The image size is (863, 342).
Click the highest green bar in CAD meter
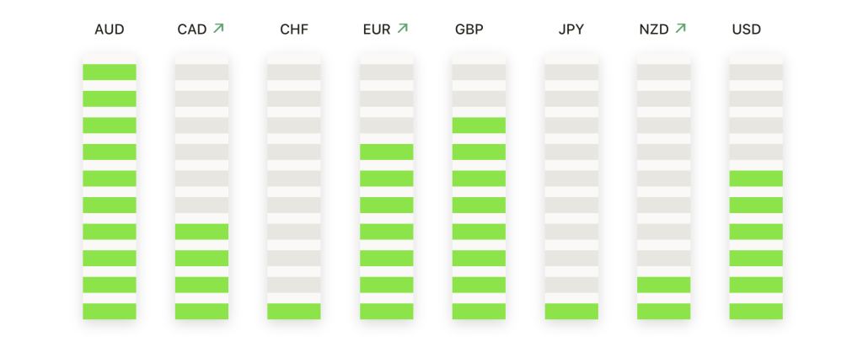pos(201,232)
